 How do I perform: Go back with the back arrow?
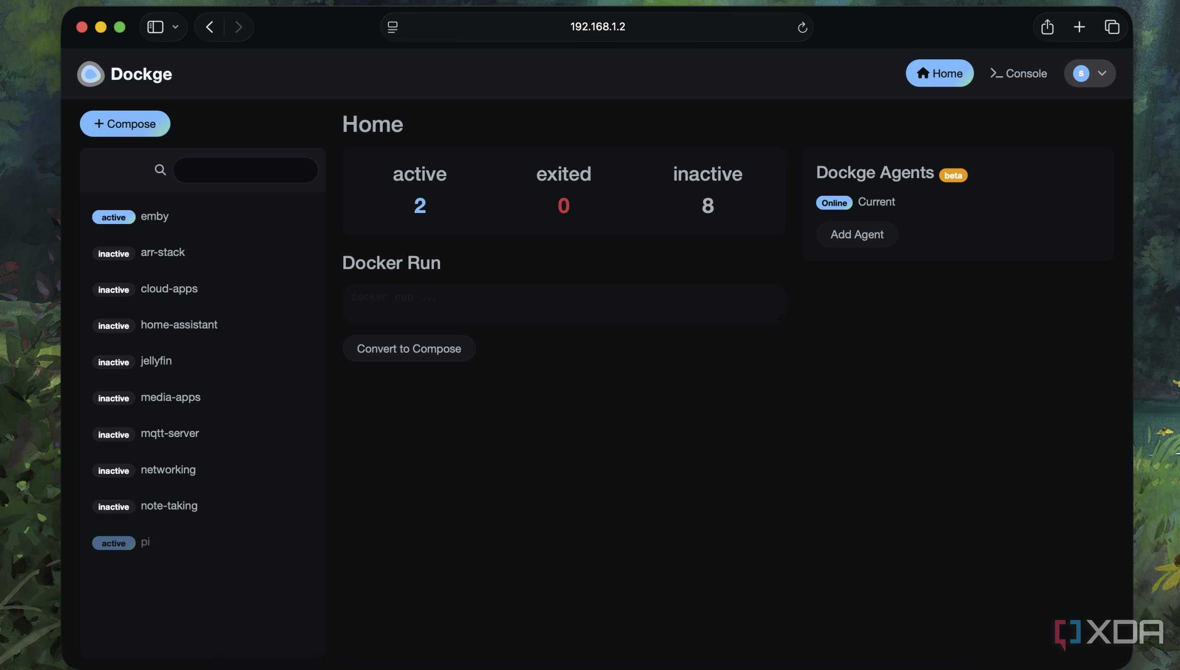click(209, 27)
